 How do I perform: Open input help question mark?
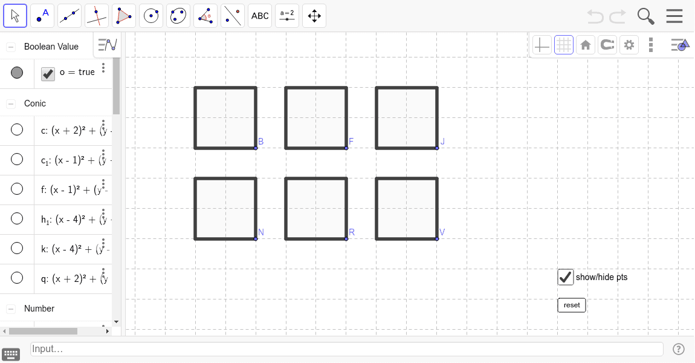pyautogui.click(x=679, y=349)
